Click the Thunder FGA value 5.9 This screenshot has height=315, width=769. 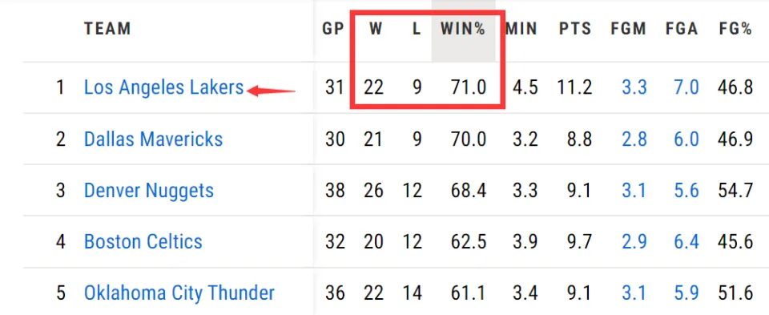(x=686, y=293)
